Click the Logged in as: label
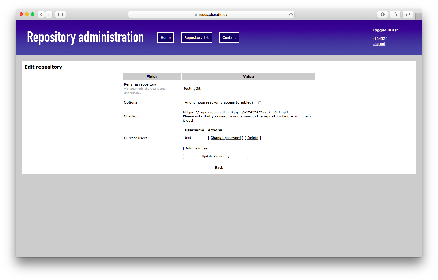438x280 pixels. (385, 30)
